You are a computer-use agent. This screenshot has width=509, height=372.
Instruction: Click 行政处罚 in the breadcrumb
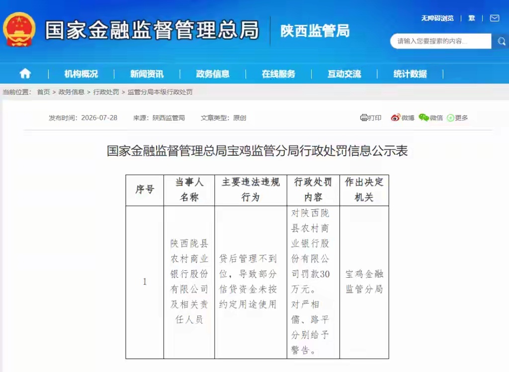(x=106, y=92)
